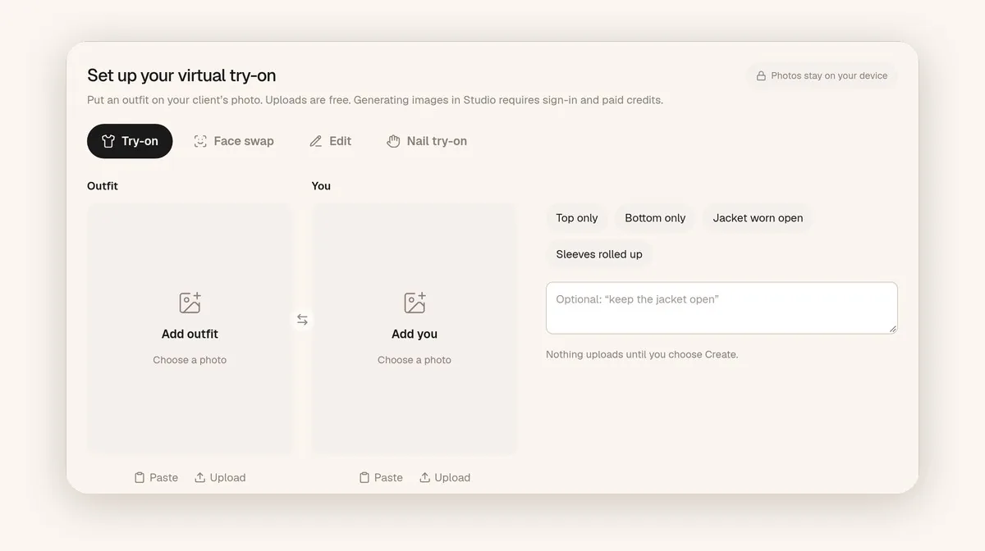Open the Edit tab
The width and height of the screenshot is (985, 551).
(x=330, y=141)
